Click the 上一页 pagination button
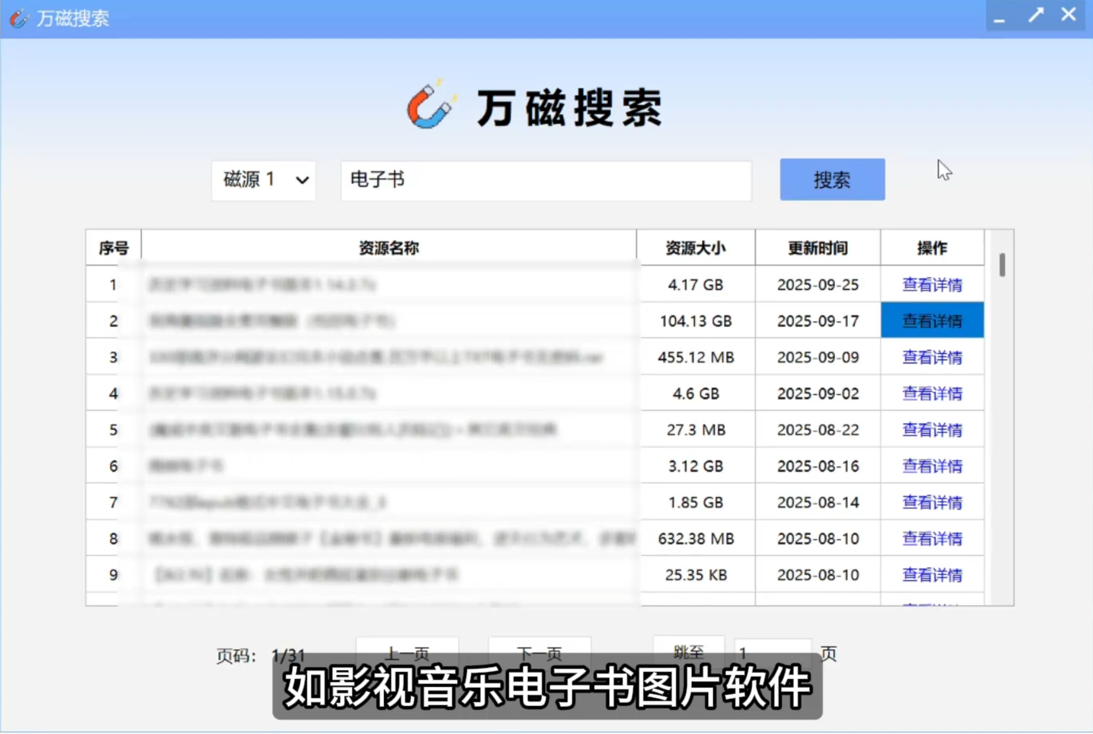The height and width of the screenshot is (734, 1093). point(406,653)
